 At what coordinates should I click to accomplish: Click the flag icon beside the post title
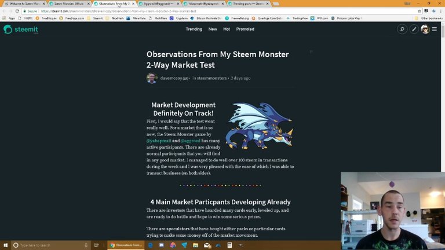coord(311,52)
